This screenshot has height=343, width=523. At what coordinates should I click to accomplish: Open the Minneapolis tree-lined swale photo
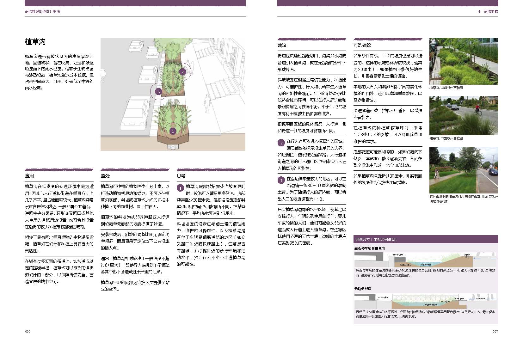[x=464, y=170]
